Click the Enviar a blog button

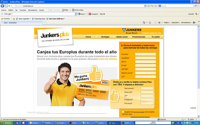pos(78,10)
